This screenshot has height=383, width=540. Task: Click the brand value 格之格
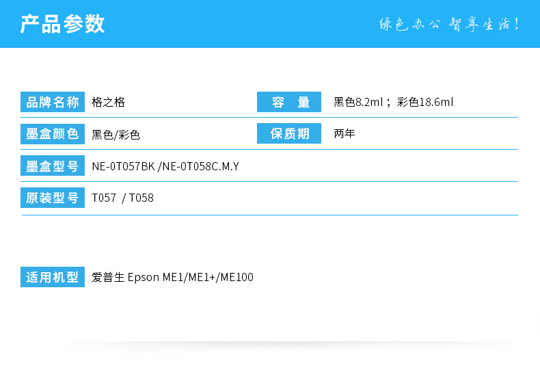click(109, 103)
